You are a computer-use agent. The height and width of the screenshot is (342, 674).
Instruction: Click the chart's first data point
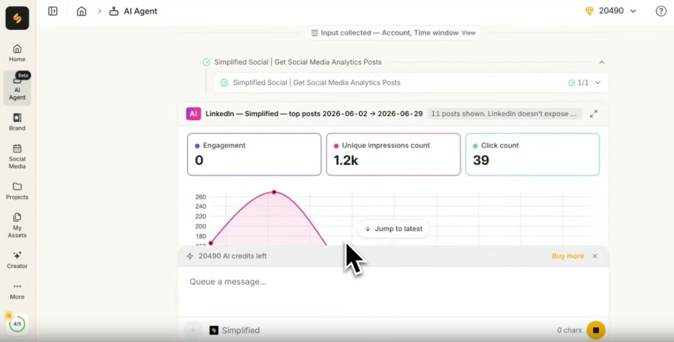pos(211,243)
